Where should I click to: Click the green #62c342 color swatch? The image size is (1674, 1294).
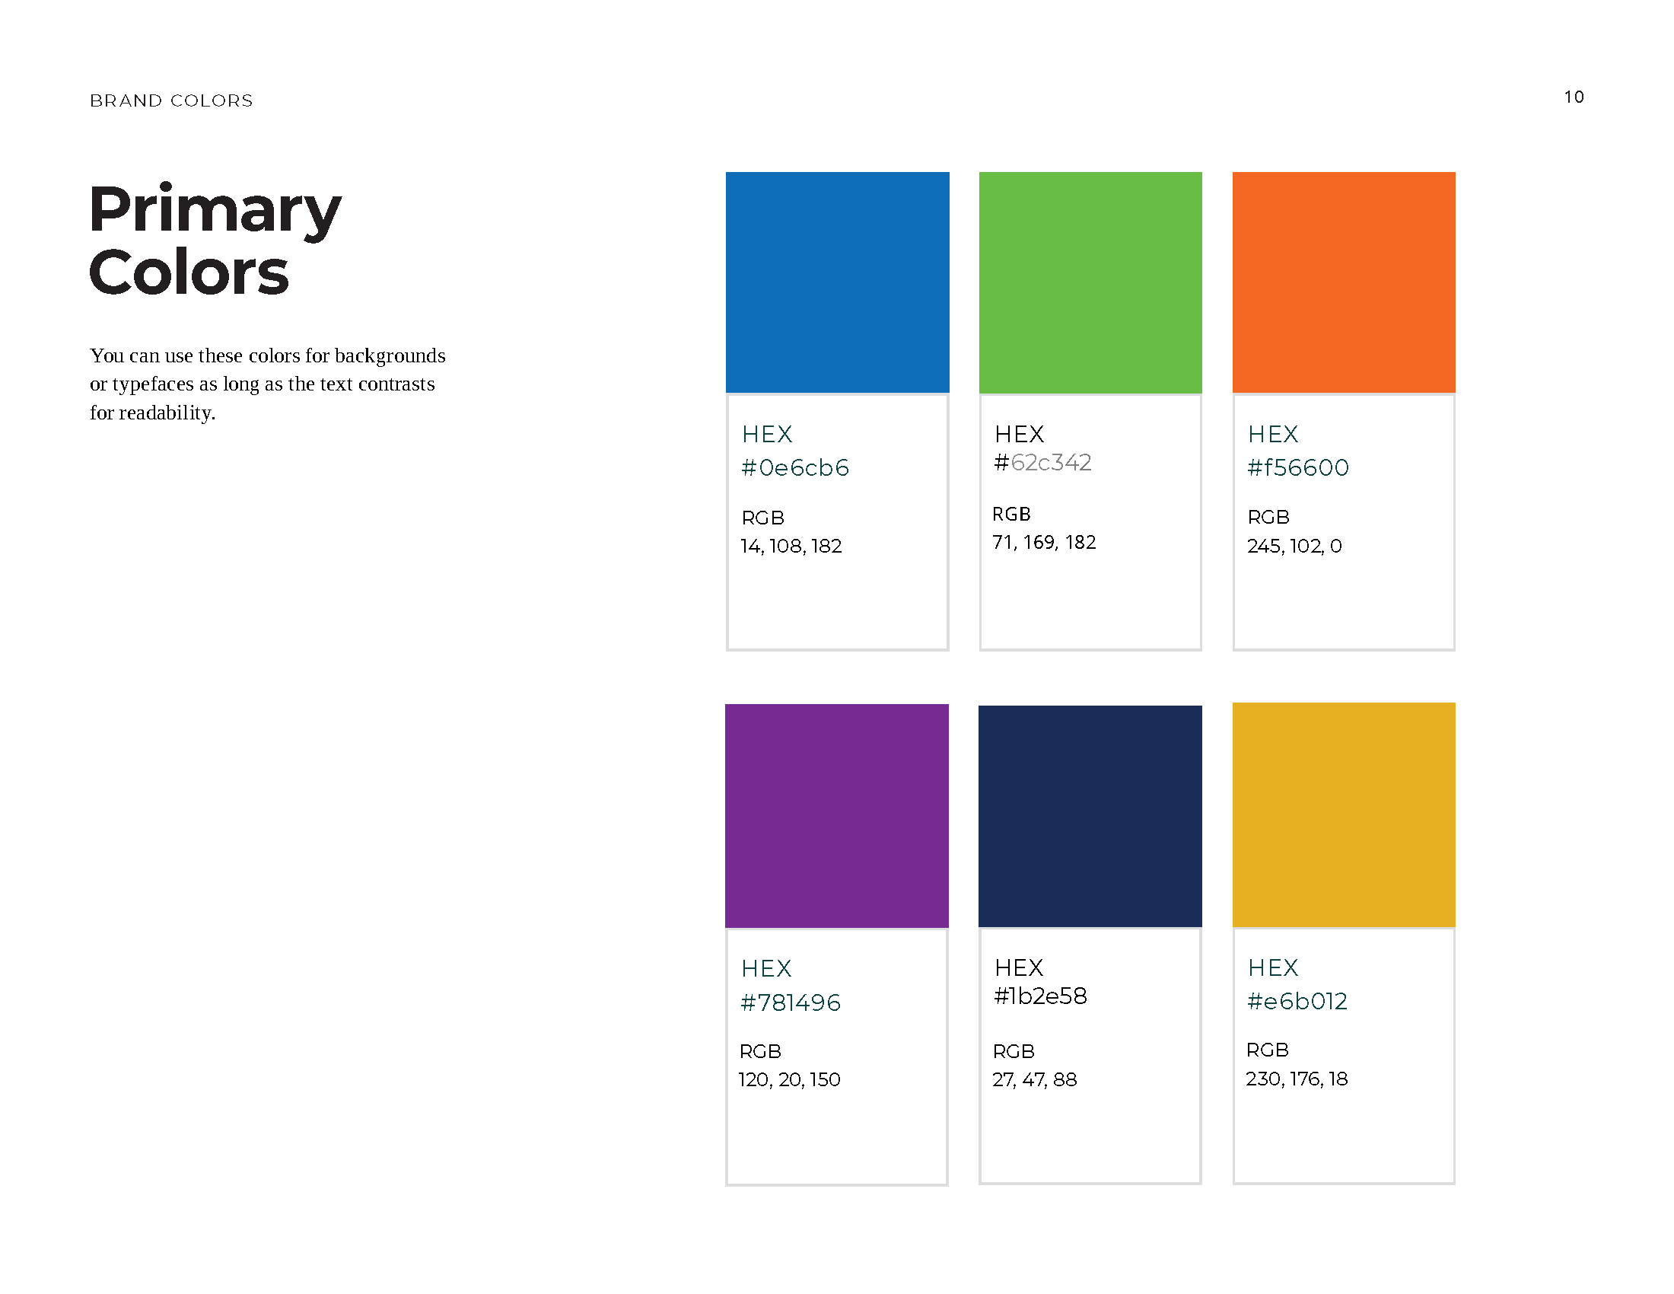1090,282
